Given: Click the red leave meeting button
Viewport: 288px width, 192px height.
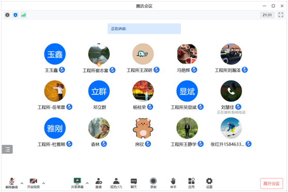Looking at the screenshot, I should pyautogui.click(x=271, y=183).
